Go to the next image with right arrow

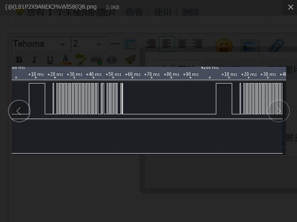[x=278, y=111]
